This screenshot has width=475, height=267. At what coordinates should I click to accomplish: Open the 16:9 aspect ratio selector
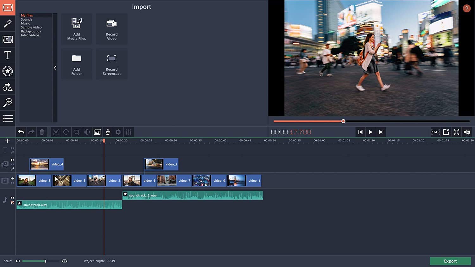point(435,132)
